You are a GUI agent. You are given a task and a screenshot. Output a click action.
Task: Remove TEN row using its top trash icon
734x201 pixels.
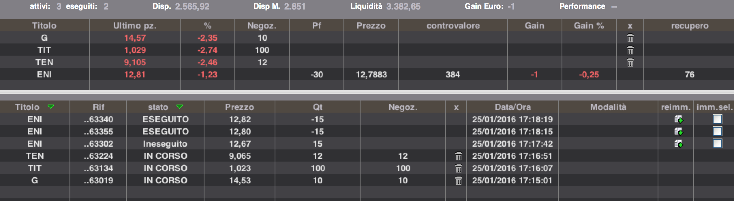point(630,62)
